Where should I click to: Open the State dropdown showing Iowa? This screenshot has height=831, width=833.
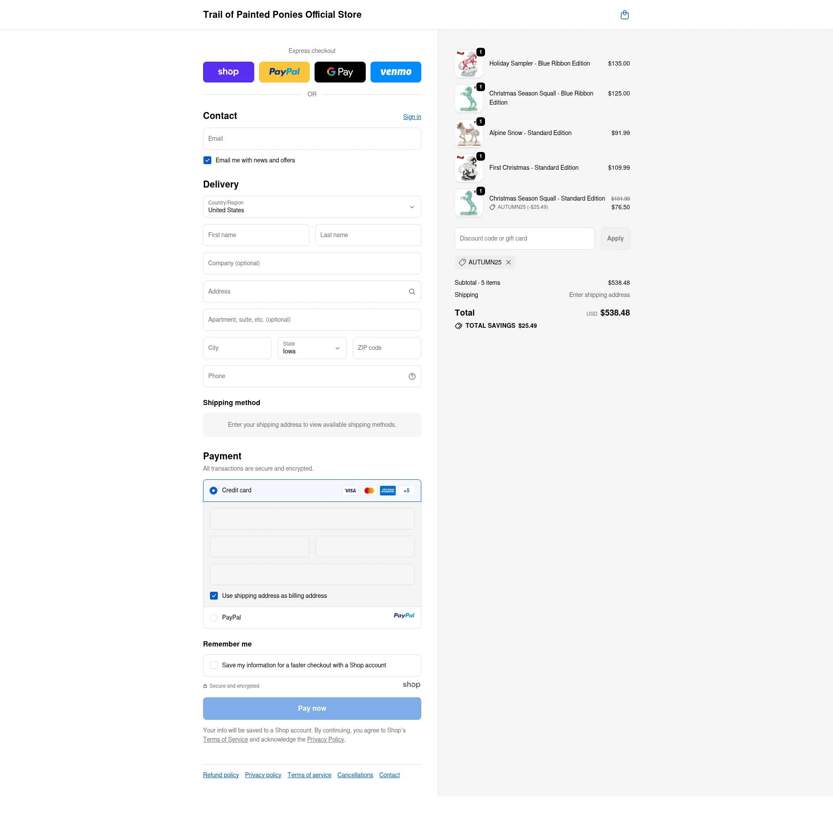pos(312,348)
